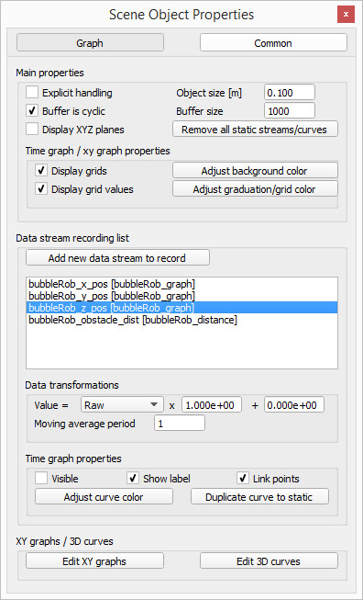The image size is (363, 600).
Task: Toggle Display XYZ planes checkbox
Action: coord(32,130)
